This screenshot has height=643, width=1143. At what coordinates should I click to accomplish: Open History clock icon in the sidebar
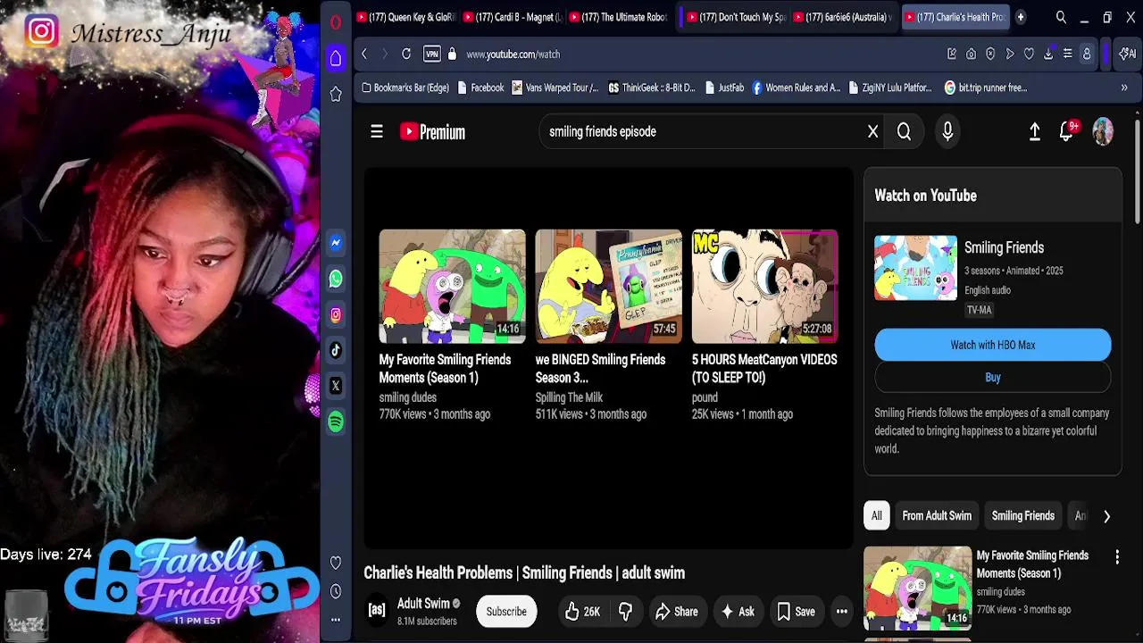[x=336, y=591]
